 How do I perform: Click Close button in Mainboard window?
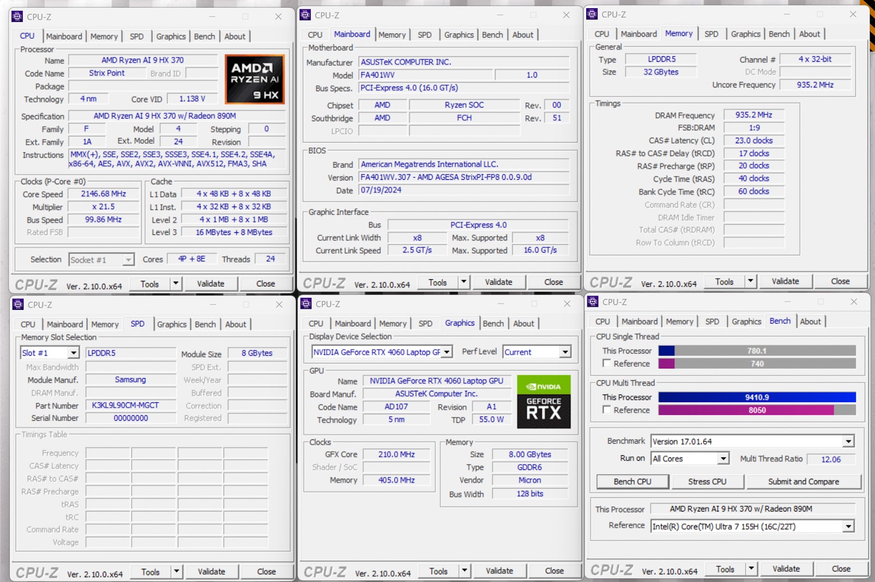pos(553,282)
